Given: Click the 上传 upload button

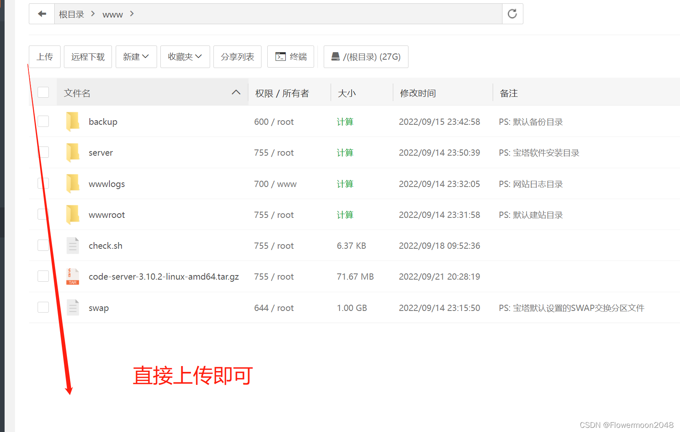Looking at the screenshot, I should click(45, 56).
